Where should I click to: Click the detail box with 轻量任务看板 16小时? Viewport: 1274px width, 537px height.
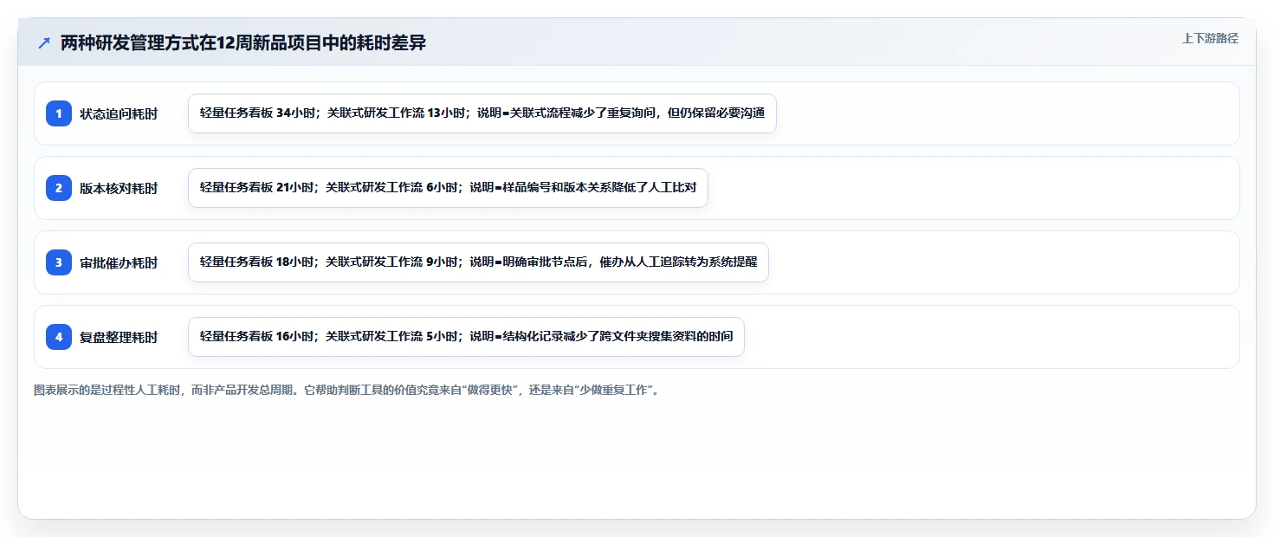point(466,337)
